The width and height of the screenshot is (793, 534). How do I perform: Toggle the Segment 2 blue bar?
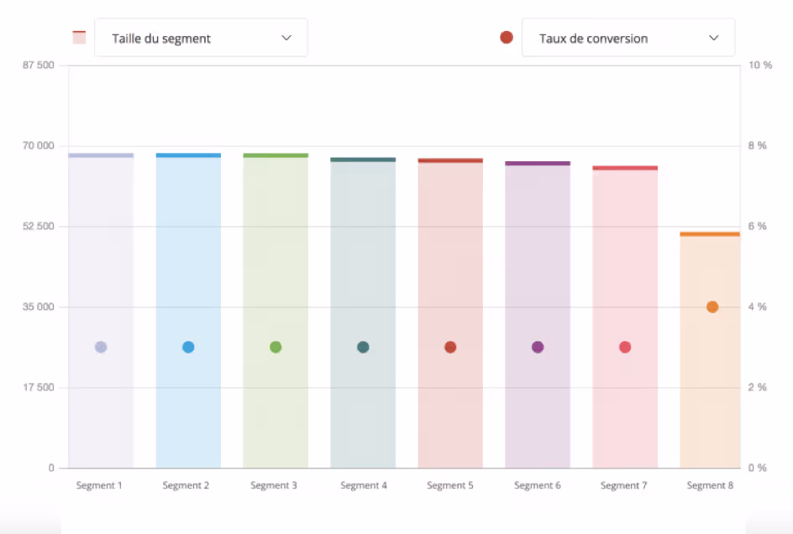(186, 311)
